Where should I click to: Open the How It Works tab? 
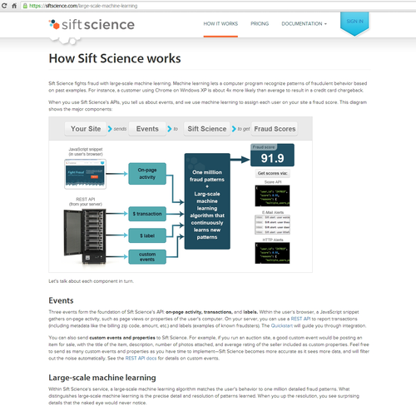coord(220,24)
